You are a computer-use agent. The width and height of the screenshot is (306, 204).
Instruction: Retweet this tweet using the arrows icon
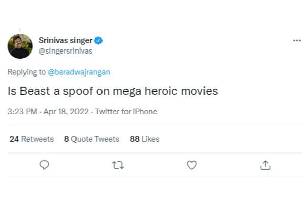click(x=118, y=165)
